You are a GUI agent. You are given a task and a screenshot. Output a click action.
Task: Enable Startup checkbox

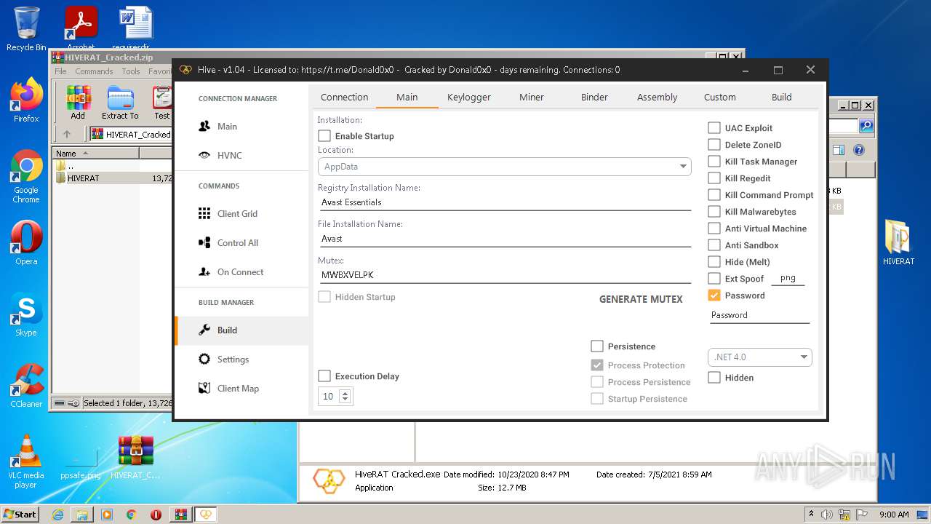(x=324, y=136)
